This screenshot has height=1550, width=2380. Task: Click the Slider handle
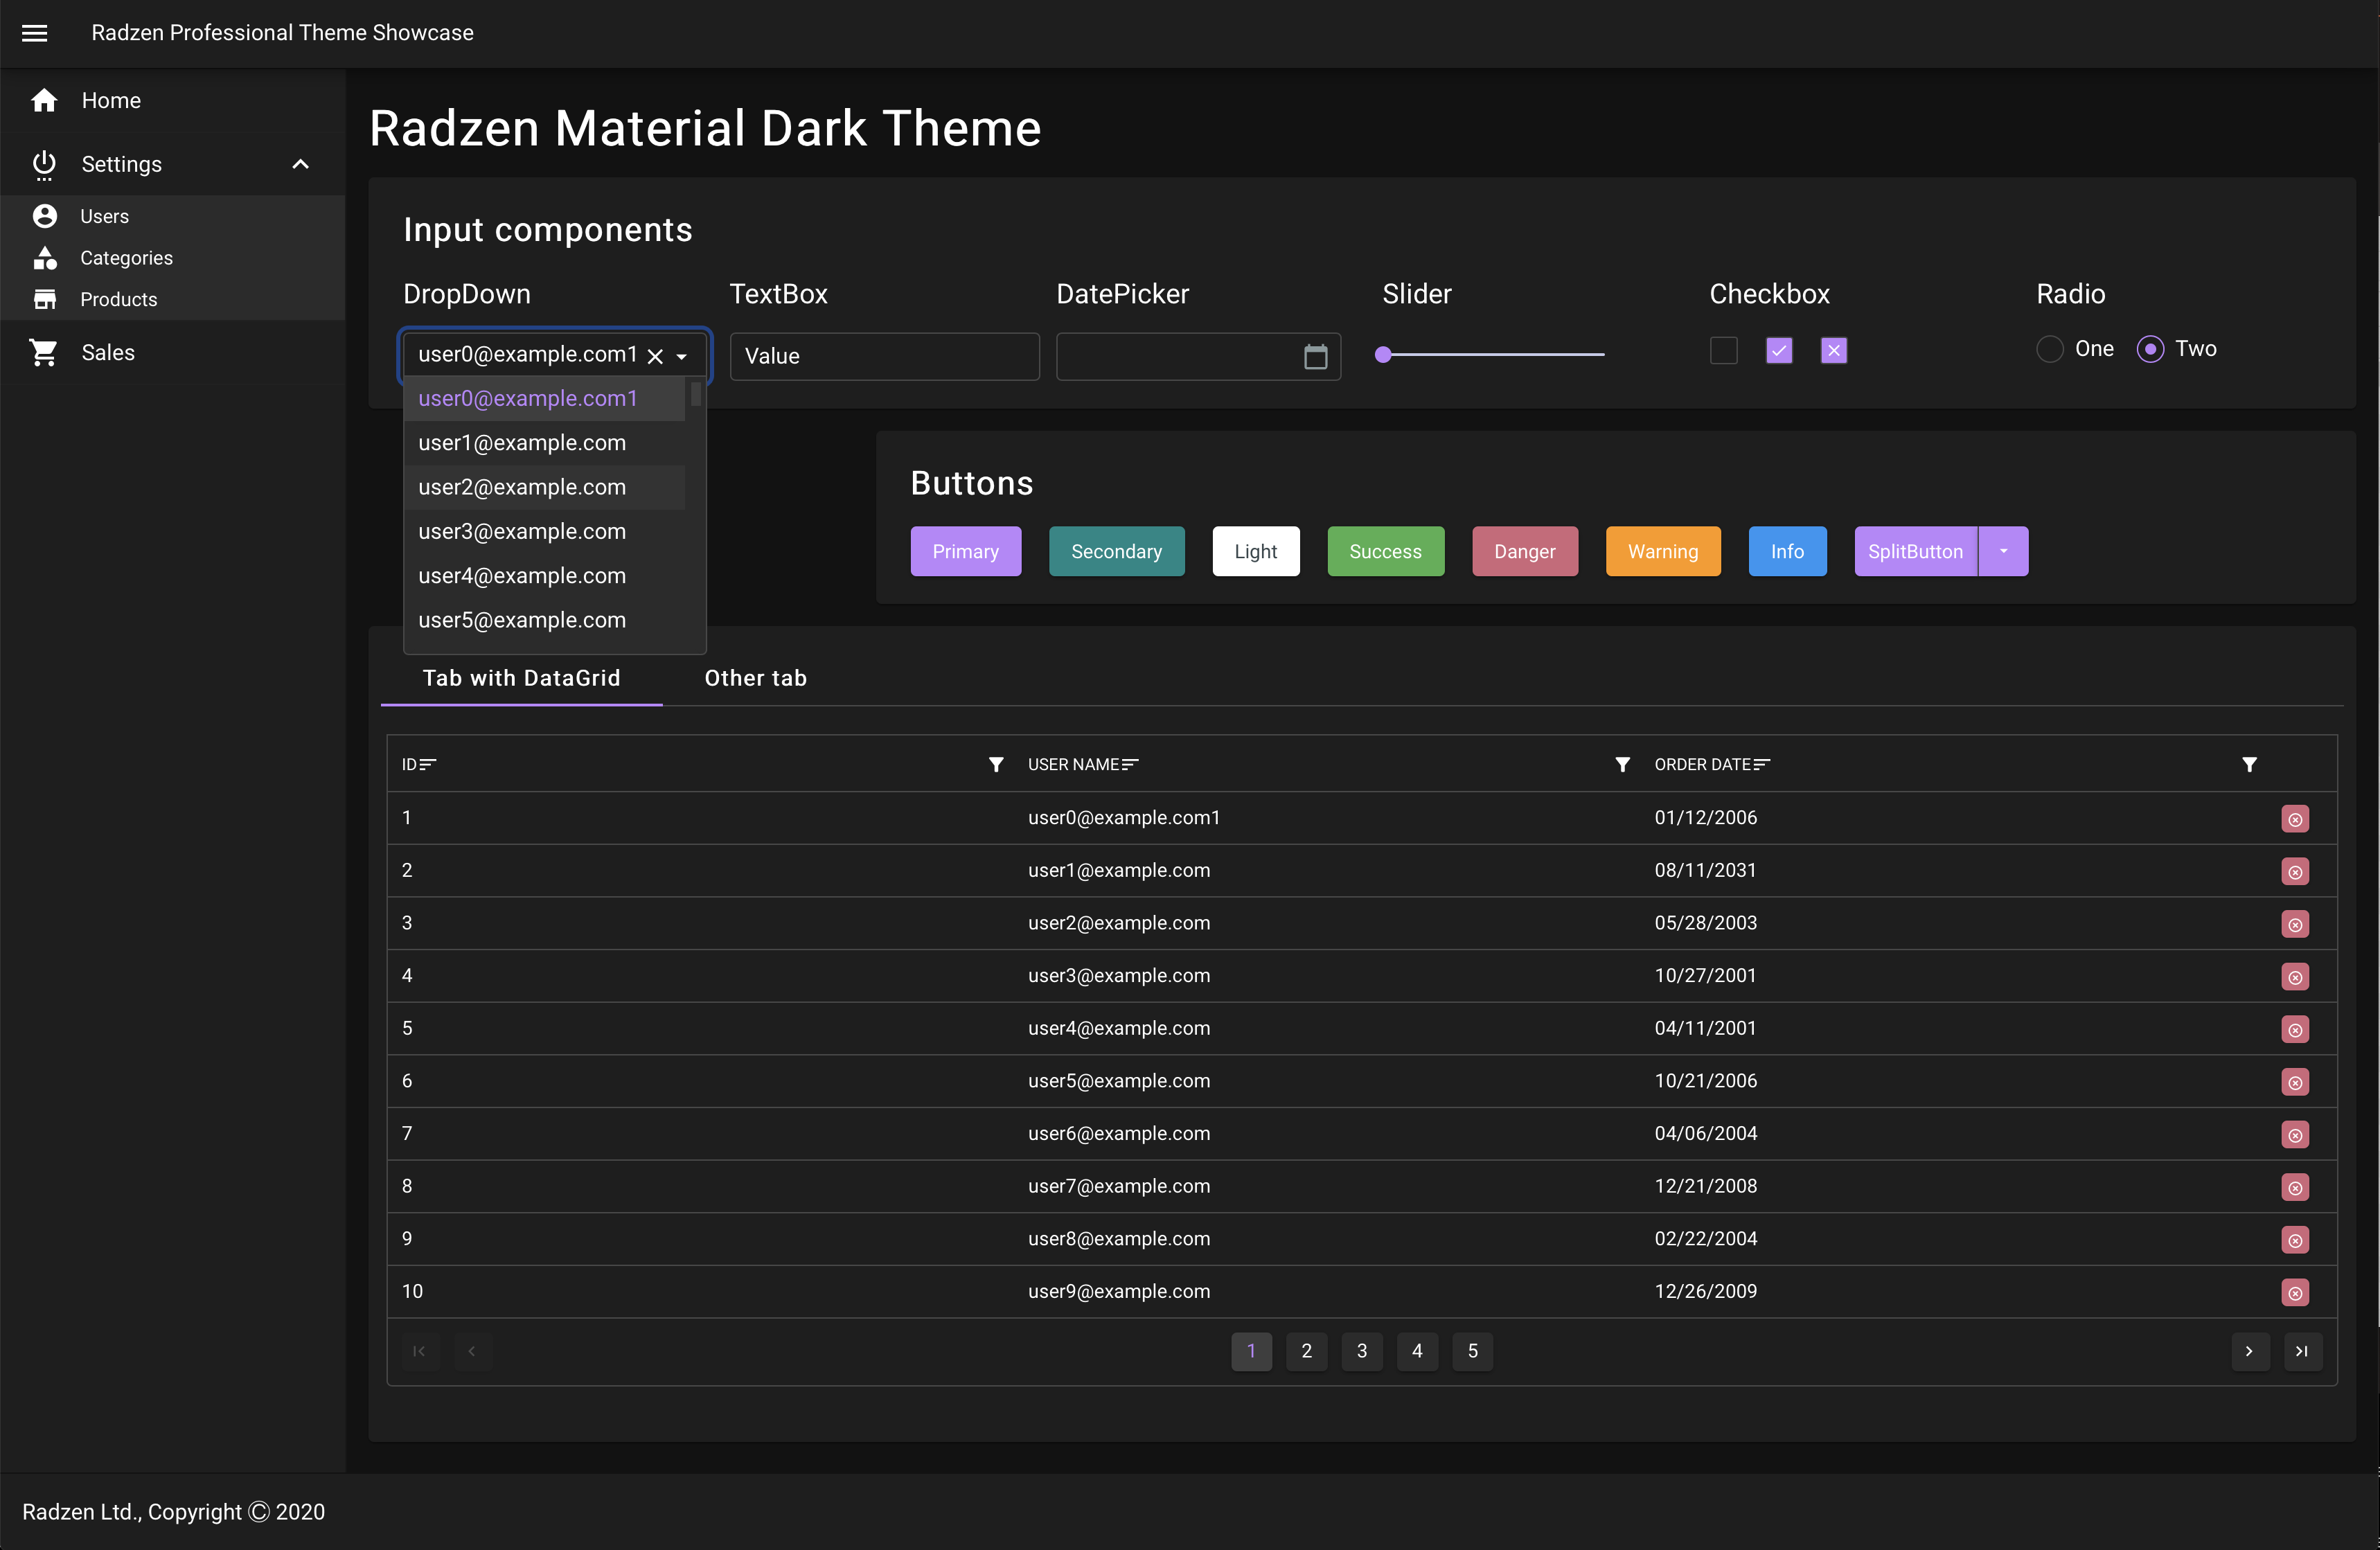point(1383,354)
